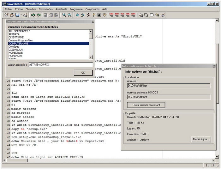Open the Programme menu
Viewport: 221px width, 169px height.
76,9
